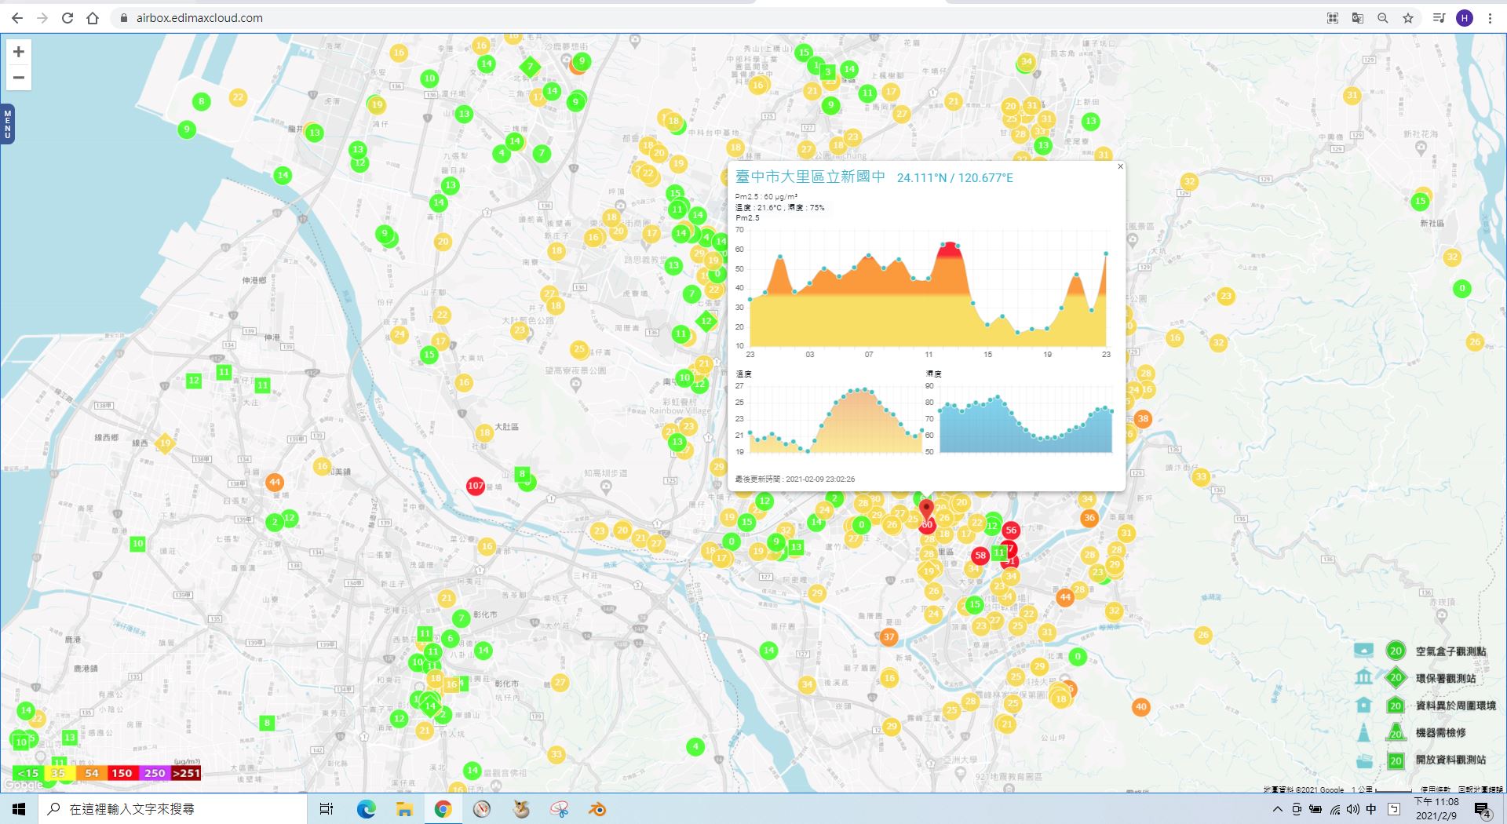Open the Chrome three-dot menu

tap(1490, 18)
